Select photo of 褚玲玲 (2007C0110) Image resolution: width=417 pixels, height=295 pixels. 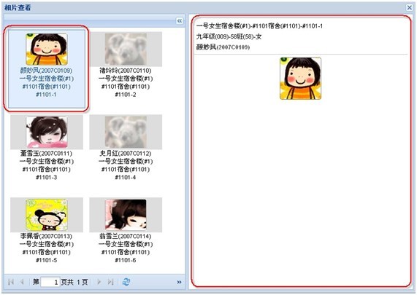pos(126,49)
